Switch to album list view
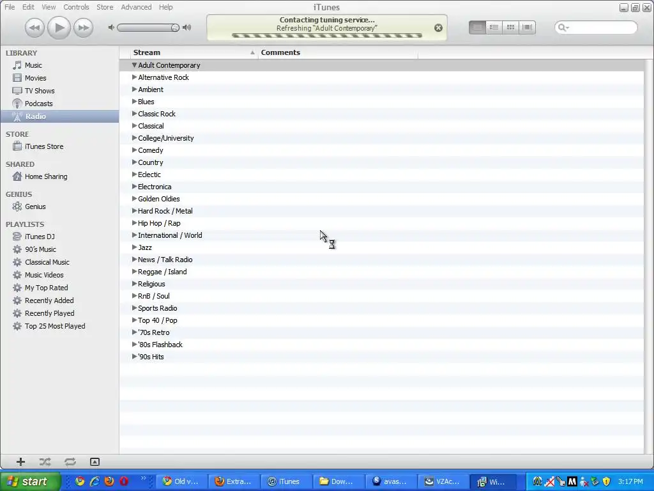The image size is (654, 491). 494,27
